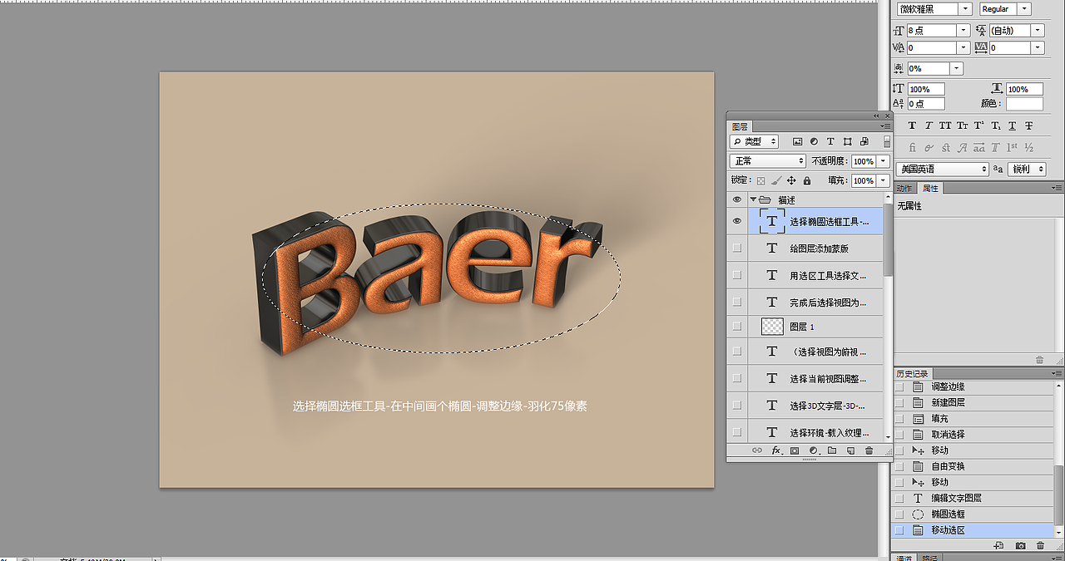Click the lock all padlock icon
The height and width of the screenshot is (561, 1065).
click(805, 180)
